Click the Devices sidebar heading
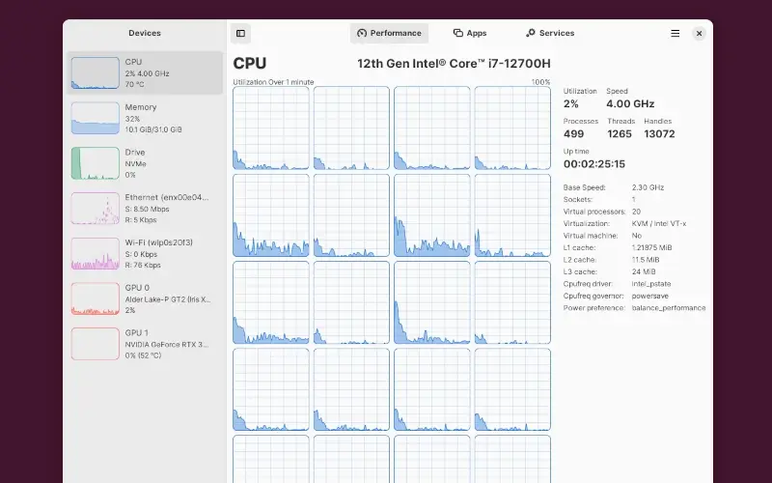Screen dimensions: 772x483 pyautogui.click(x=145, y=33)
